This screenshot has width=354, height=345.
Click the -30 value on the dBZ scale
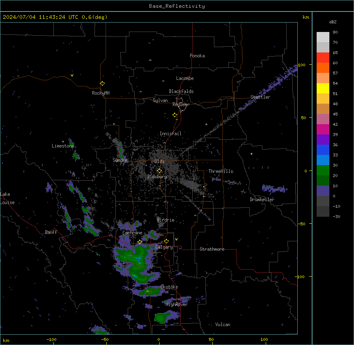click(336, 216)
